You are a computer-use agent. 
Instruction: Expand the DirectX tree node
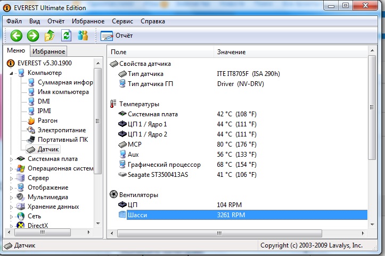coord(11,226)
